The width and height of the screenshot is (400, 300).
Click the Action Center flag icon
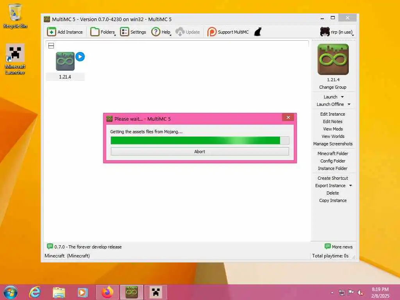coord(351,293)
